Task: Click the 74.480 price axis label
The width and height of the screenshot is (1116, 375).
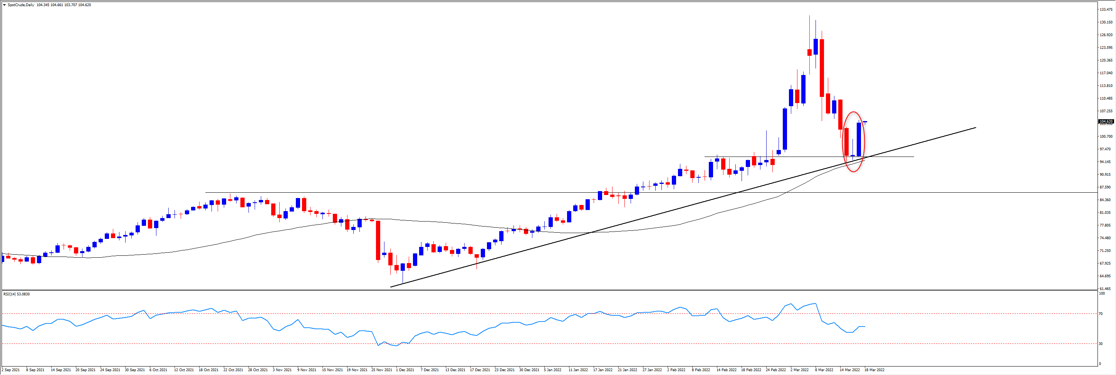Action: click(x=1106, y=238)
